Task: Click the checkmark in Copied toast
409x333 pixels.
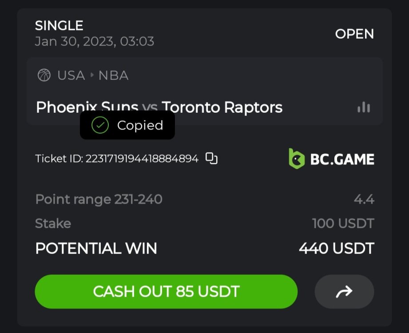Action: [100, 126]
